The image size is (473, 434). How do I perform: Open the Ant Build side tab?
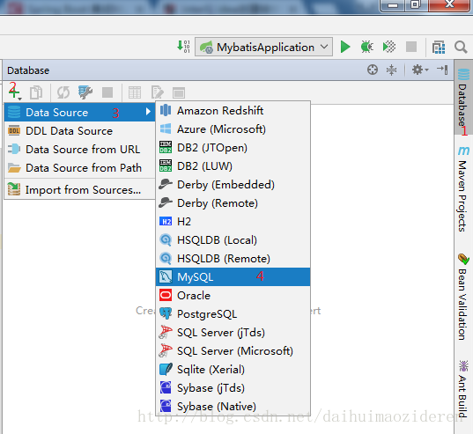click(463, 389)
